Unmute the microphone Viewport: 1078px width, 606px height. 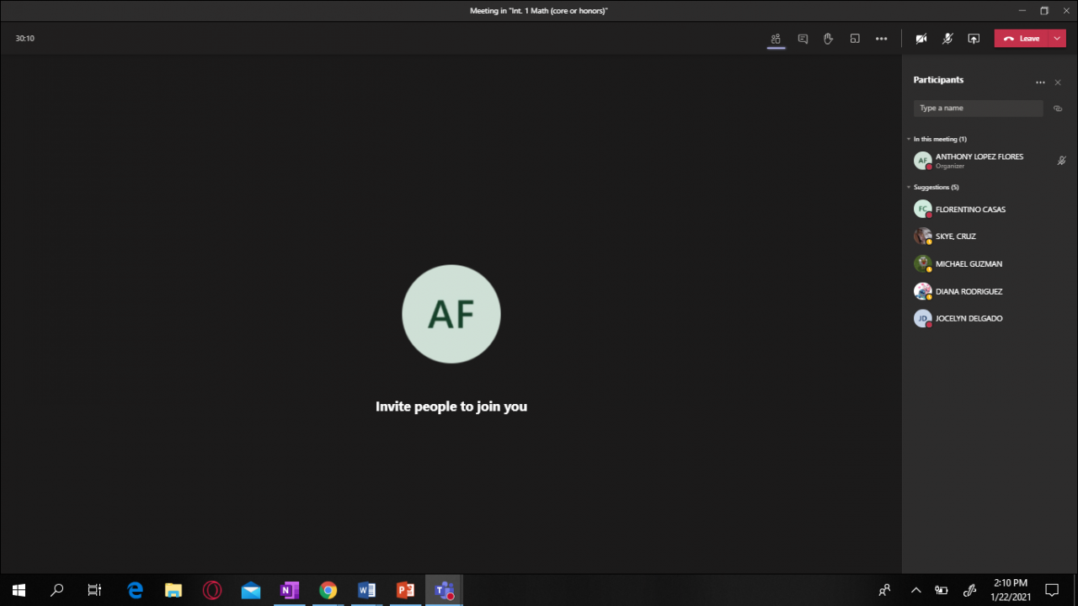[947, 39]
